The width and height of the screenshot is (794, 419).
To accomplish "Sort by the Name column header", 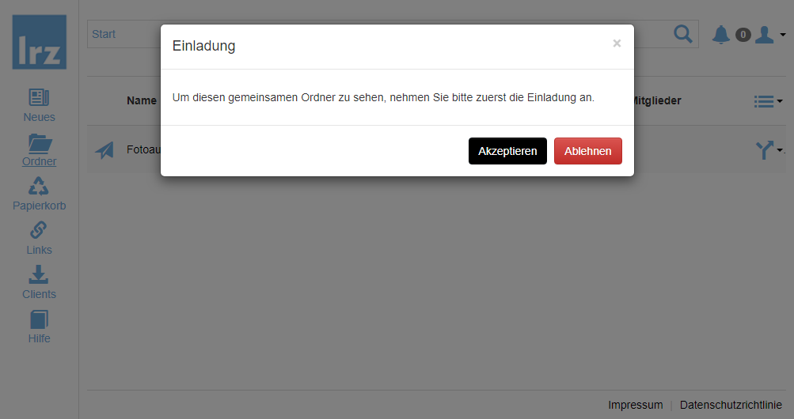I will 142,100.
